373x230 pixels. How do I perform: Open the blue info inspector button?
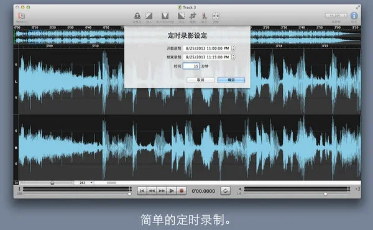click(354, 16)
